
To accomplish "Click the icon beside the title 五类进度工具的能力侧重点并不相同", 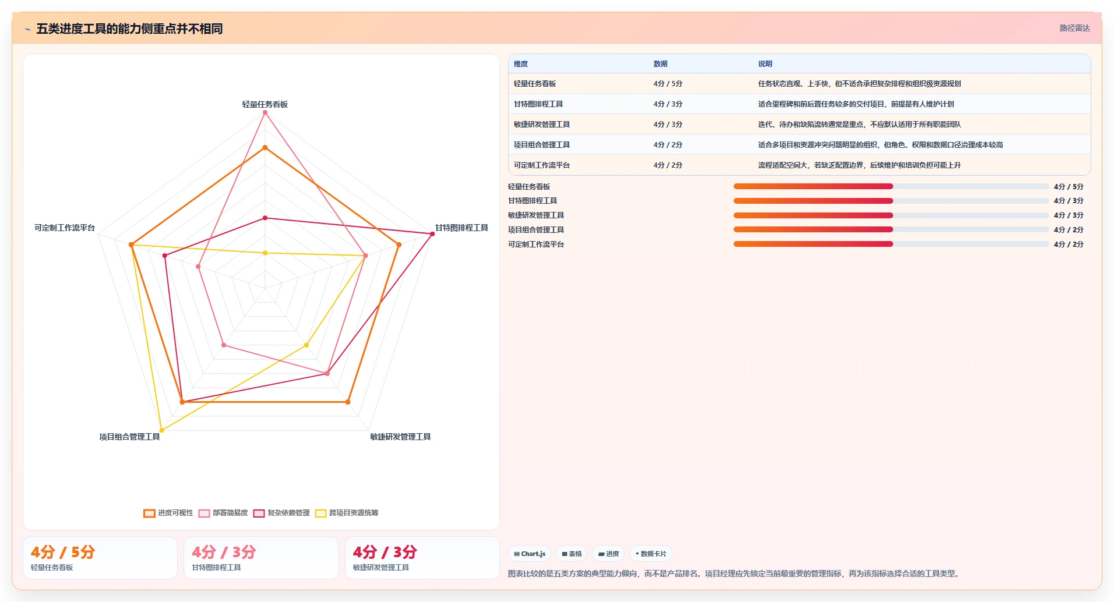I will click(27, 29).
